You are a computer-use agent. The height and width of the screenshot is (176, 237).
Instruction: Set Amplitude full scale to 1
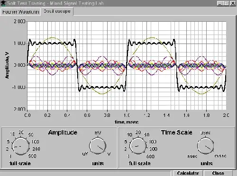click(10, 156)
